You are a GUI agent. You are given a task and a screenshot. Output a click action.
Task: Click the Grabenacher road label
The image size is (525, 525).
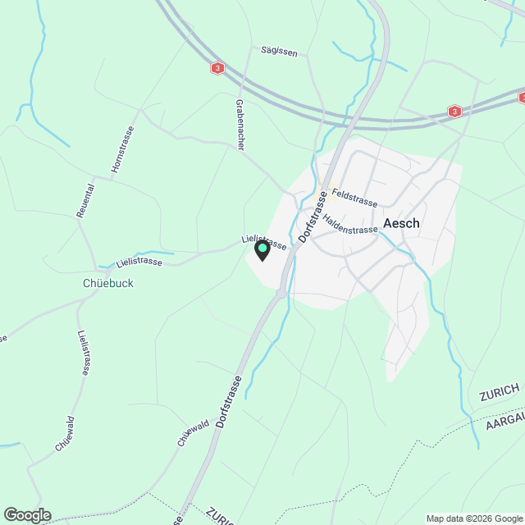pyautogui.click(x=240, y=125)
